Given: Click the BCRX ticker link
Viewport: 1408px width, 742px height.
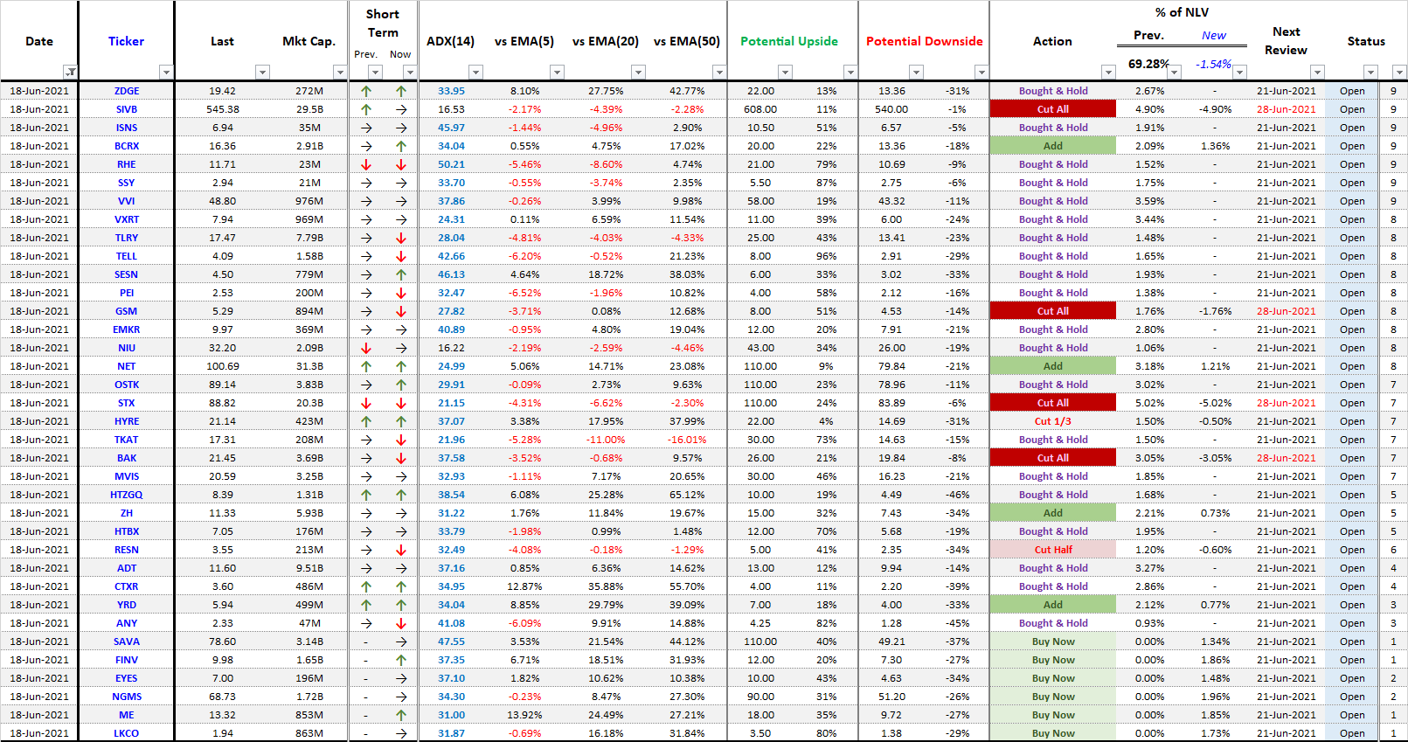Looking at the screenshot, I should click(x=127, y=146).
